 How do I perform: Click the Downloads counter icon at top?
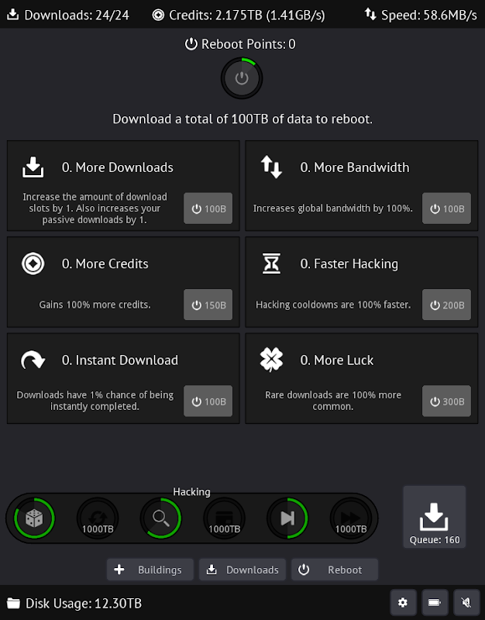coord(13,15)
